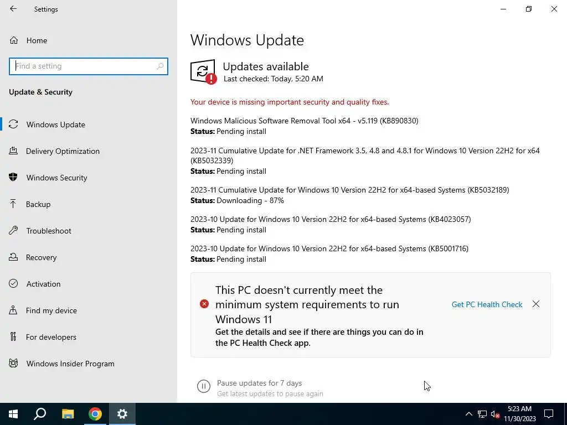Click the Updates available status icon

[204, 71]
